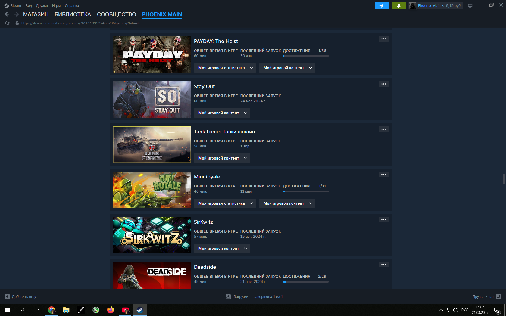Image resolution: width=506 pixels, height=316 pixels.
Task: Open the Игры menu
Action: coord(56,6)
